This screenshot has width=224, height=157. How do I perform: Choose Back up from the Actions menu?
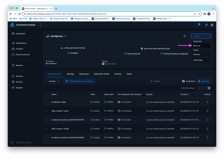click(x=201, y=46)
